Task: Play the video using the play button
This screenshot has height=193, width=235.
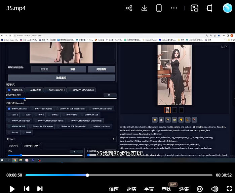Action: click(x=12, y=189)
